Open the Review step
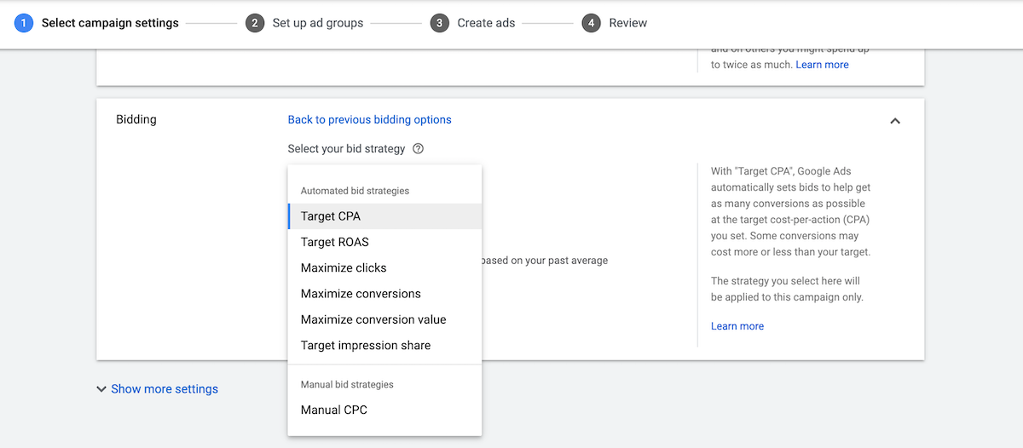 pos(627,23)
